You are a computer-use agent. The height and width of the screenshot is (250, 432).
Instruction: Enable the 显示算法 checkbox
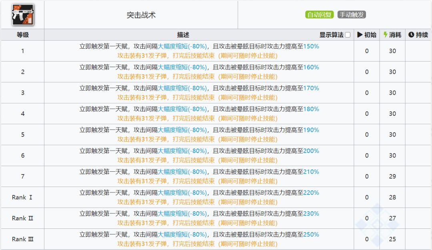pos(348,35)
